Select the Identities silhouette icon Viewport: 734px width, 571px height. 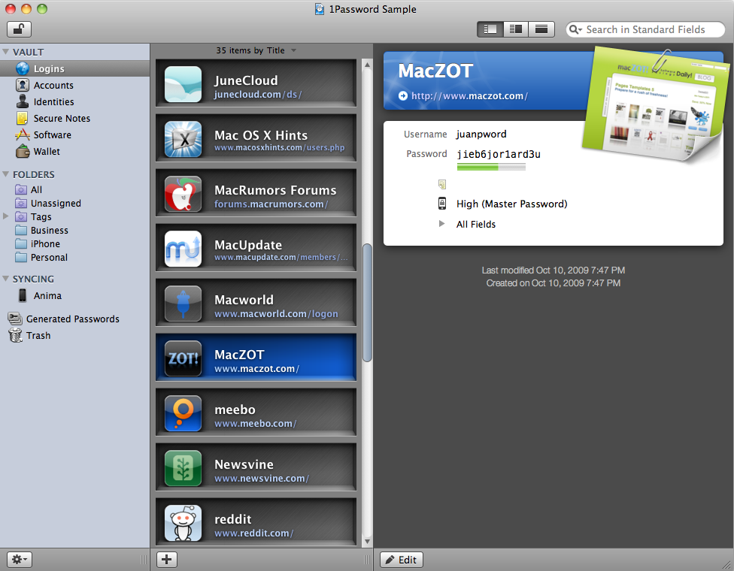click(x=22, y=101)
